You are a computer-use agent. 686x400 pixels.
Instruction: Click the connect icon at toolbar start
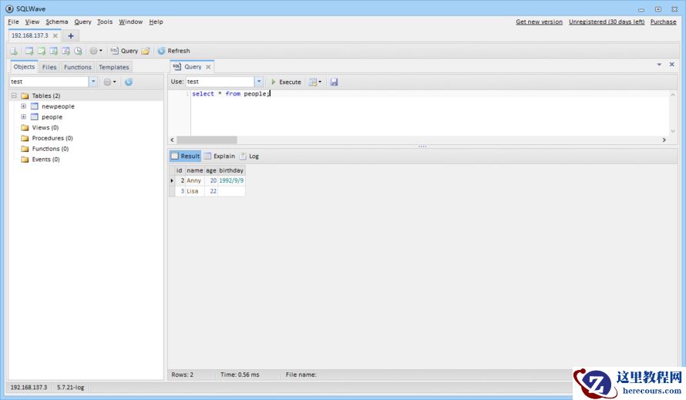coord(14,51)
